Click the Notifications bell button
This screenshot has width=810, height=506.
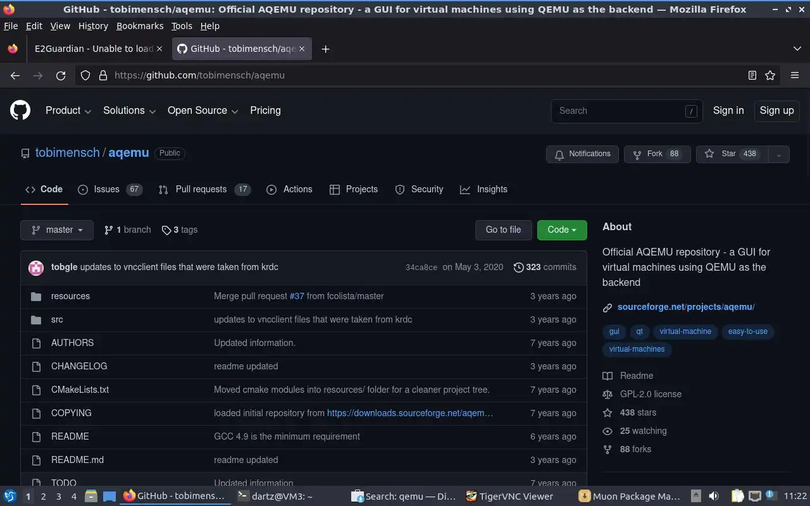[582, 154]
